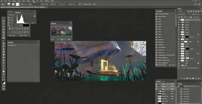Select the Clone Stamp tool

3,43
